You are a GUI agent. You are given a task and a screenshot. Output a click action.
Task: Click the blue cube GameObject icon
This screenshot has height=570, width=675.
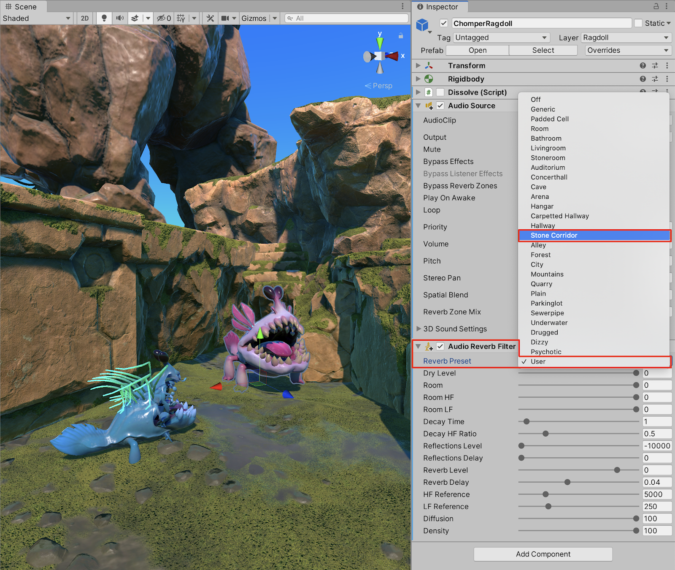(422, 25)
